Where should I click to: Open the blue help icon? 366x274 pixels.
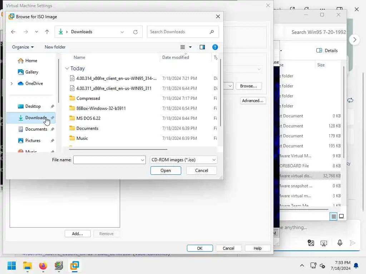[x=215, y=47]
